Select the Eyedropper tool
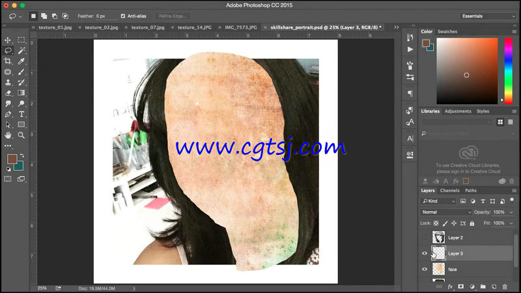The height and width of the screenshot is (293, 521). pos(21,61)
